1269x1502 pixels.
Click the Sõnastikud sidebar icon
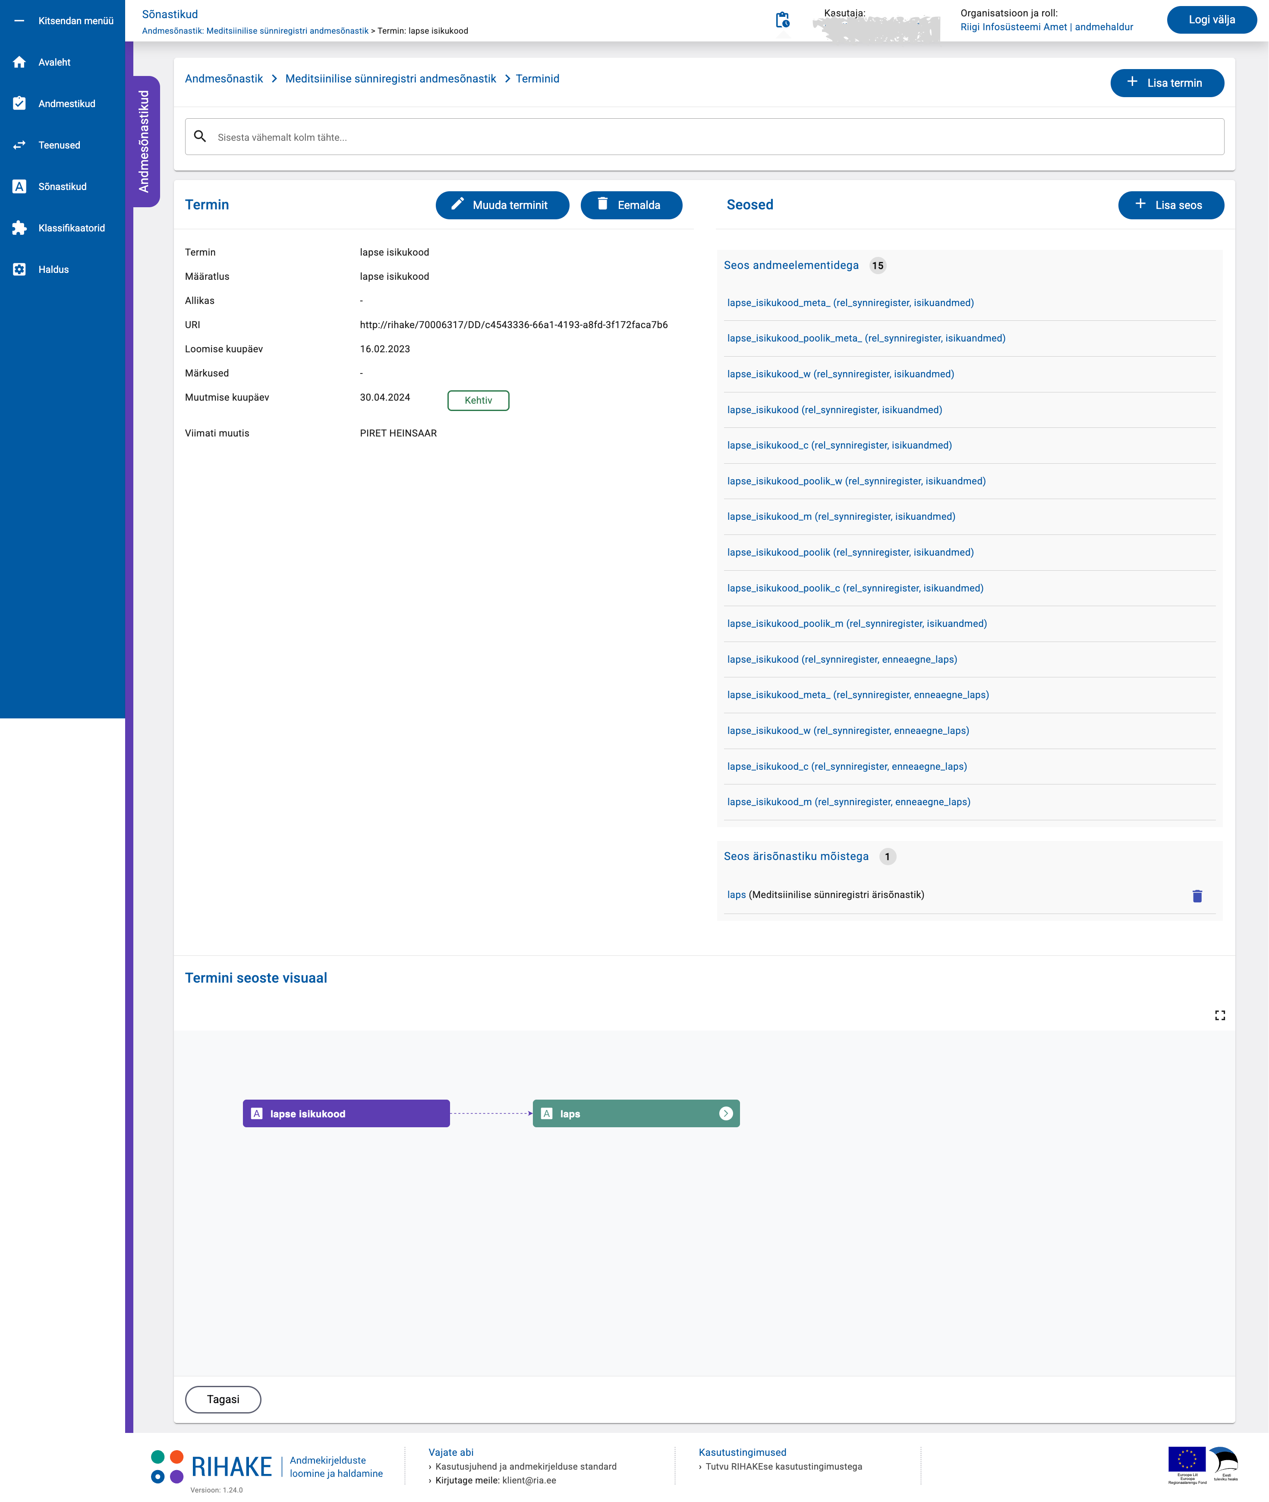click(19, 187)
